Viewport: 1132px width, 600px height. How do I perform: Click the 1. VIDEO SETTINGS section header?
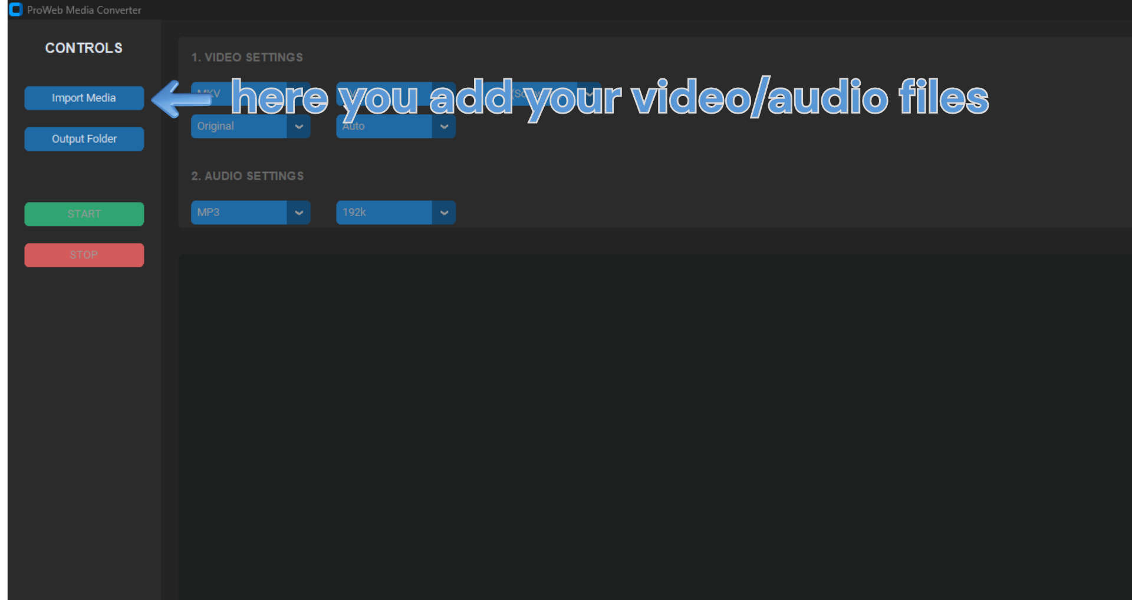tap(247, 57)
